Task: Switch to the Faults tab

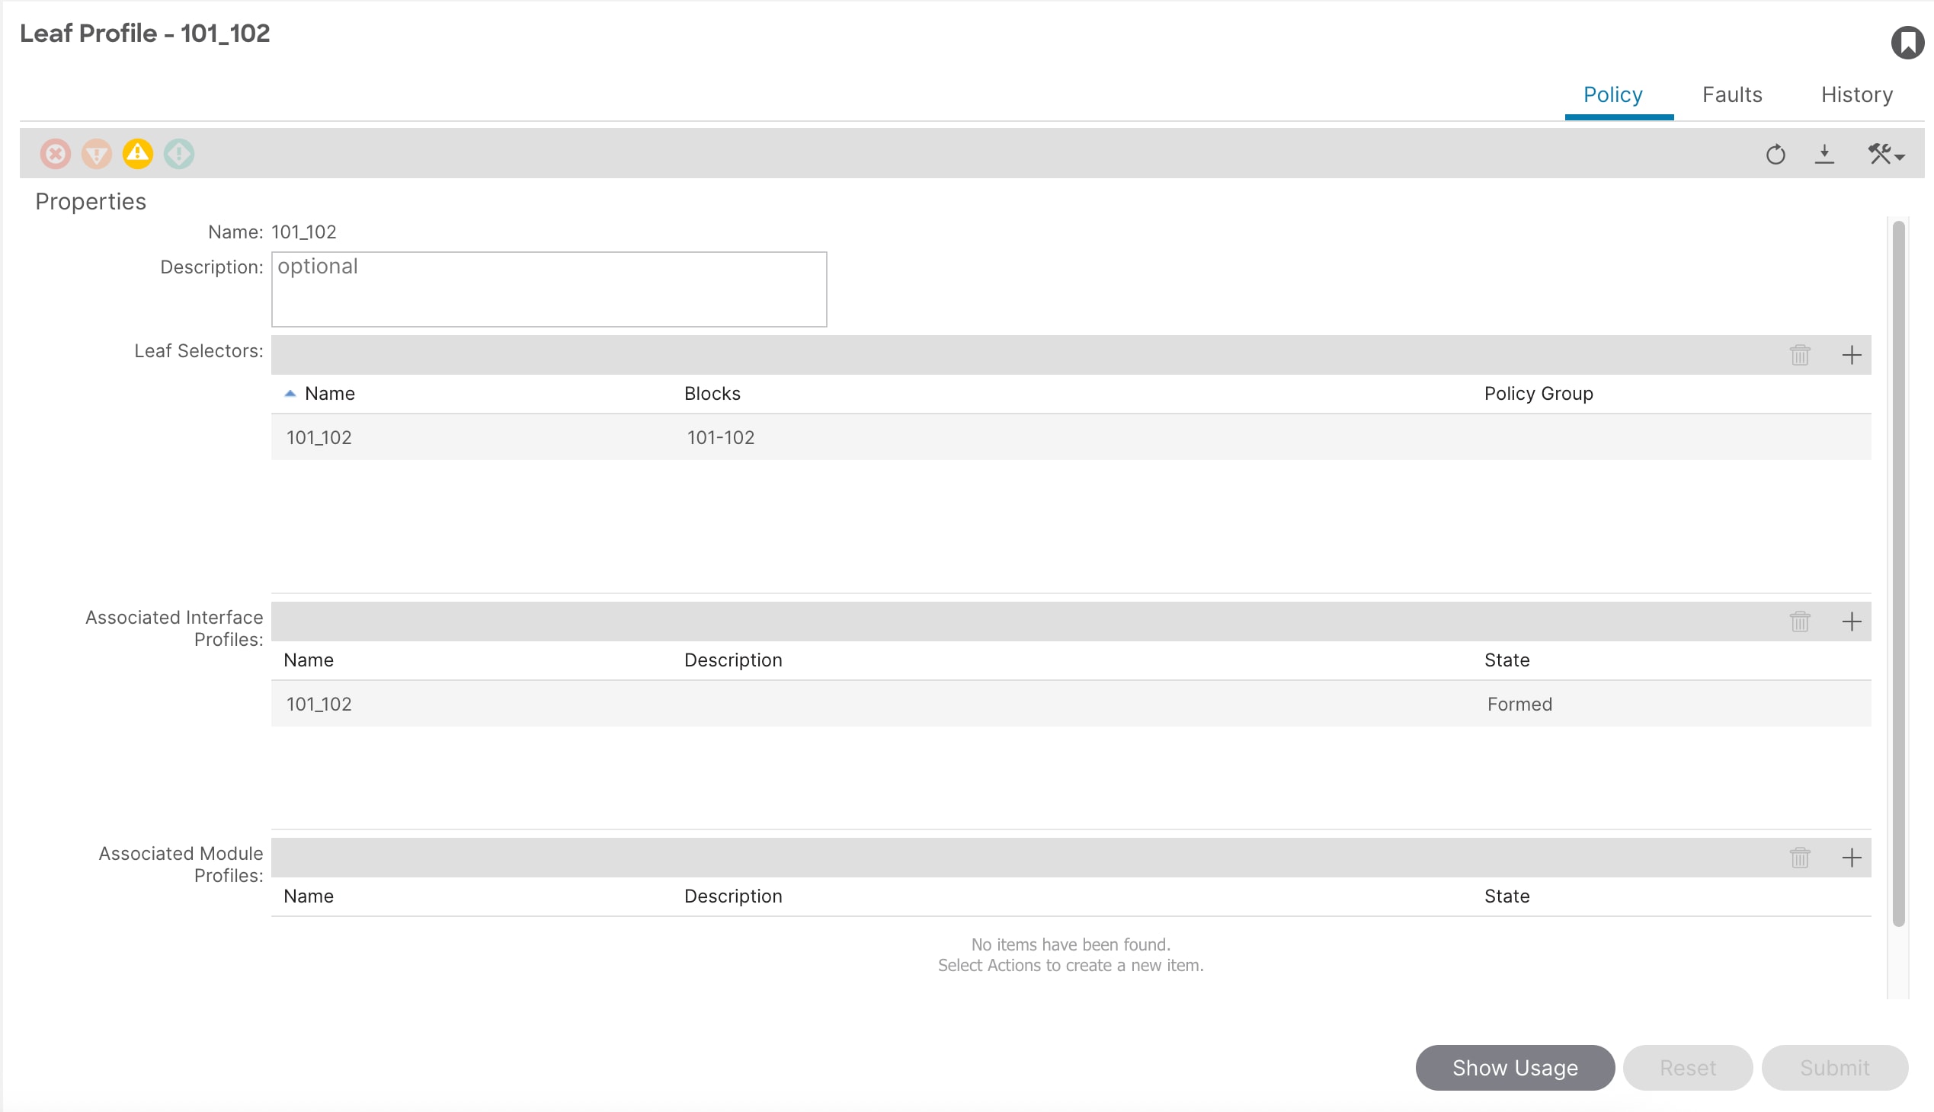Action: click(1731, 94)
